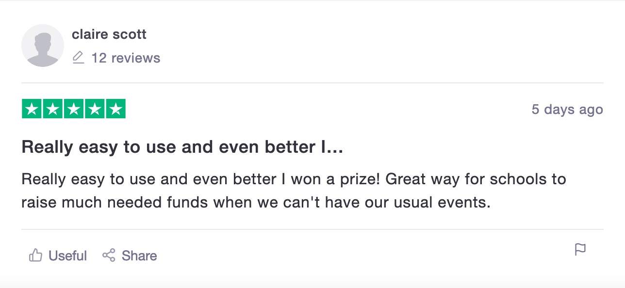Click the line 'raise much needed funds'

pos(256,202)
